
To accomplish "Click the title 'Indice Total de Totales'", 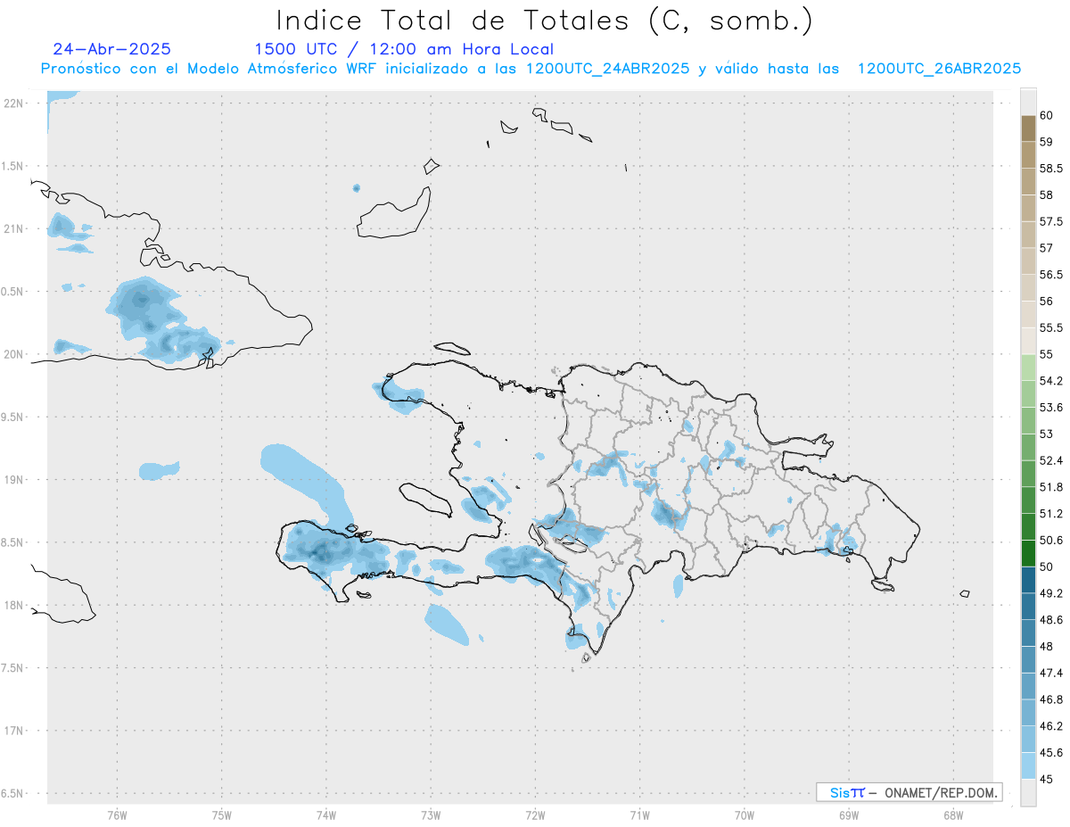I will click(x=457, y=20).
